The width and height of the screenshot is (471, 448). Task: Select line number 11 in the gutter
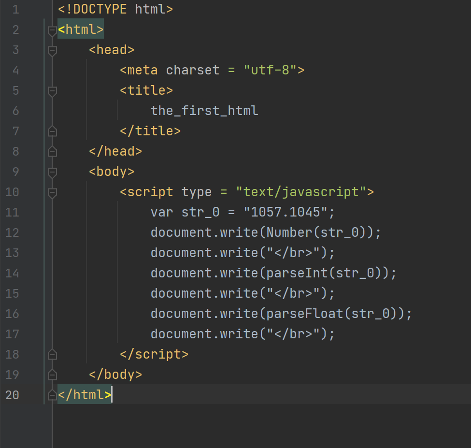12,213
